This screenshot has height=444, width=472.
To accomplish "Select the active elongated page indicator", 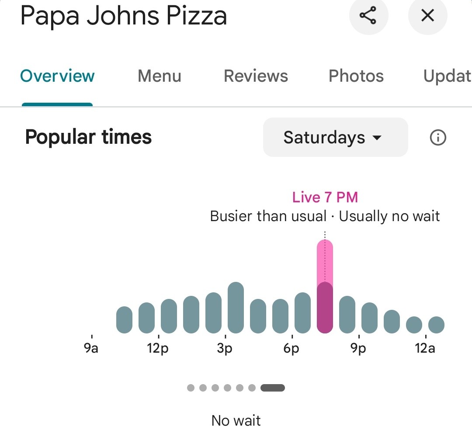I will tap(272, 388).
